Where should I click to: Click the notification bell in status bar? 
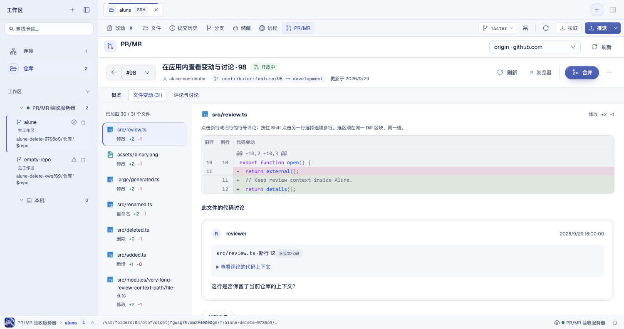[x=615, y=323]
